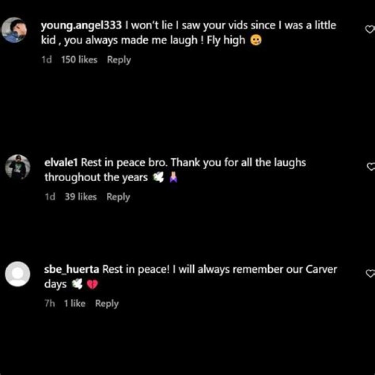Click broken heart emoji in sbe_huerta's comment

click(x=92, y=284)
